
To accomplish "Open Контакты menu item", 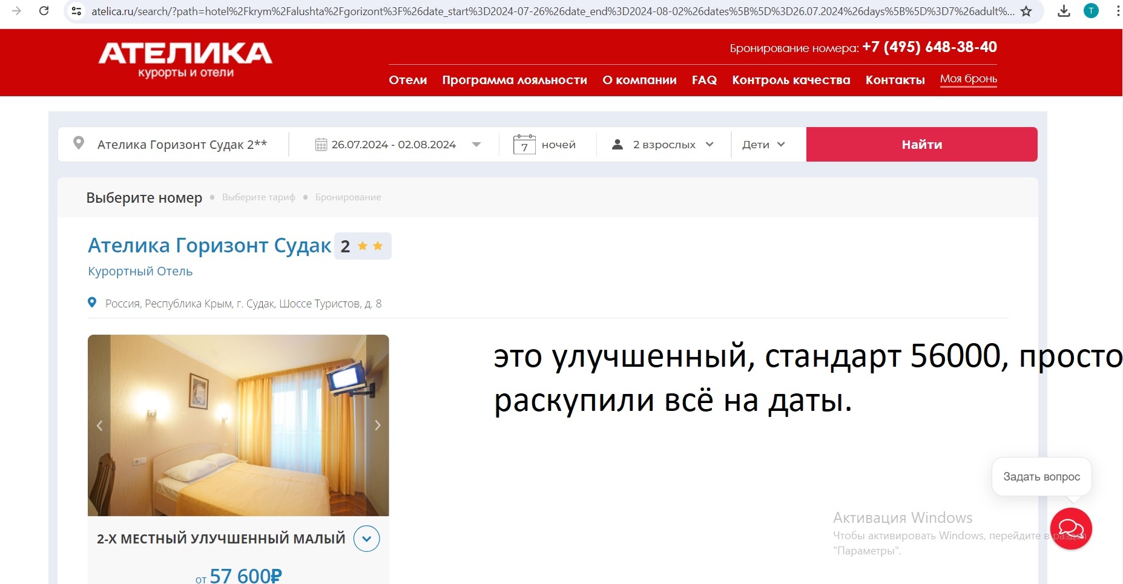I will pos(895,80).
